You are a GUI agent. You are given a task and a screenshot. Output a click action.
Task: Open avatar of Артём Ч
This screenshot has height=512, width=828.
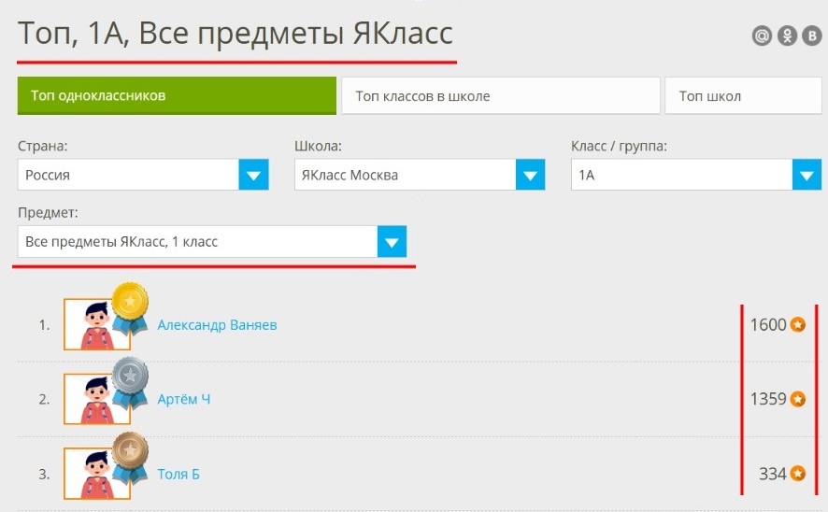(96, 399)
